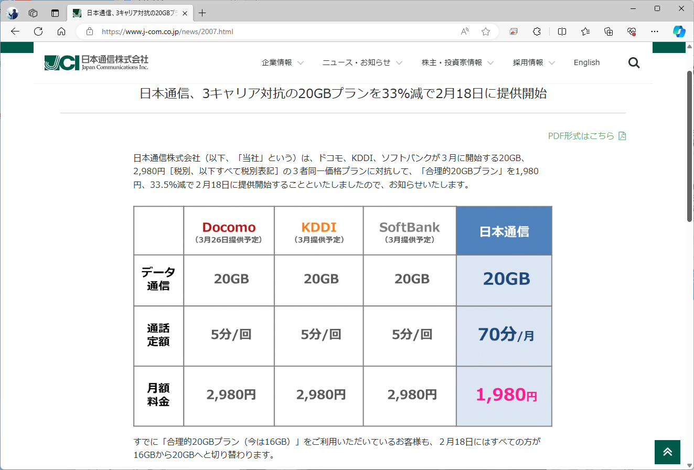Close the 日本通信 browser tab
694x470 pixels.
[x=185, y=13]
